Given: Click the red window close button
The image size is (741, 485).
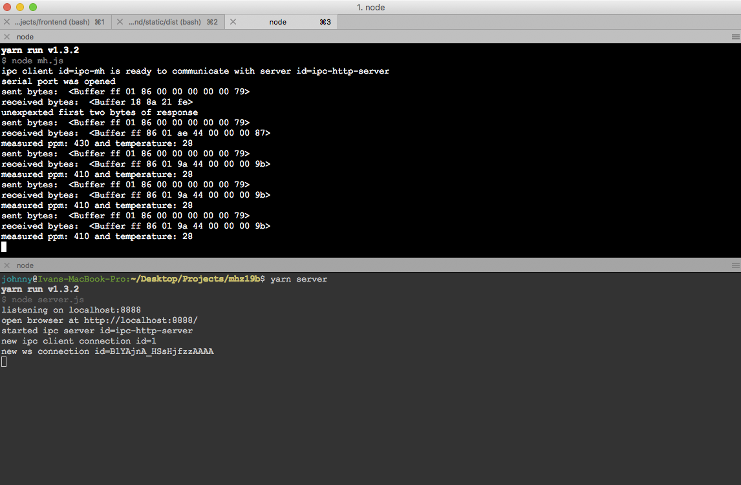Looking at the screenshot, I should click(x=7, y=7).
